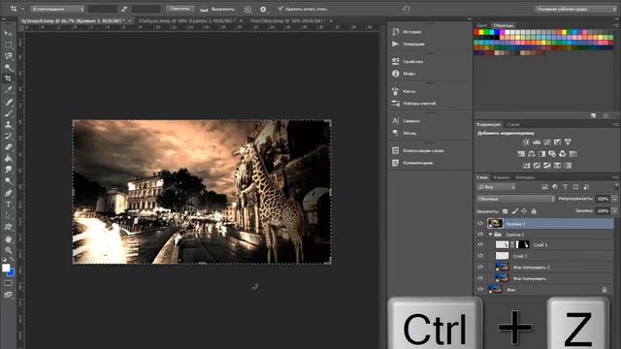Select the Move tool
Screen dimensions: 621x349
coord(9,33)
